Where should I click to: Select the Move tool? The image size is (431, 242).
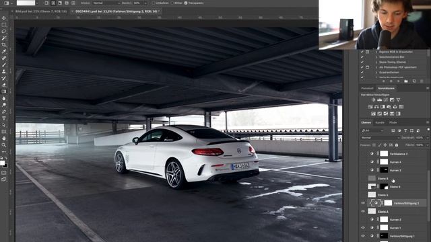pos(4,18)
